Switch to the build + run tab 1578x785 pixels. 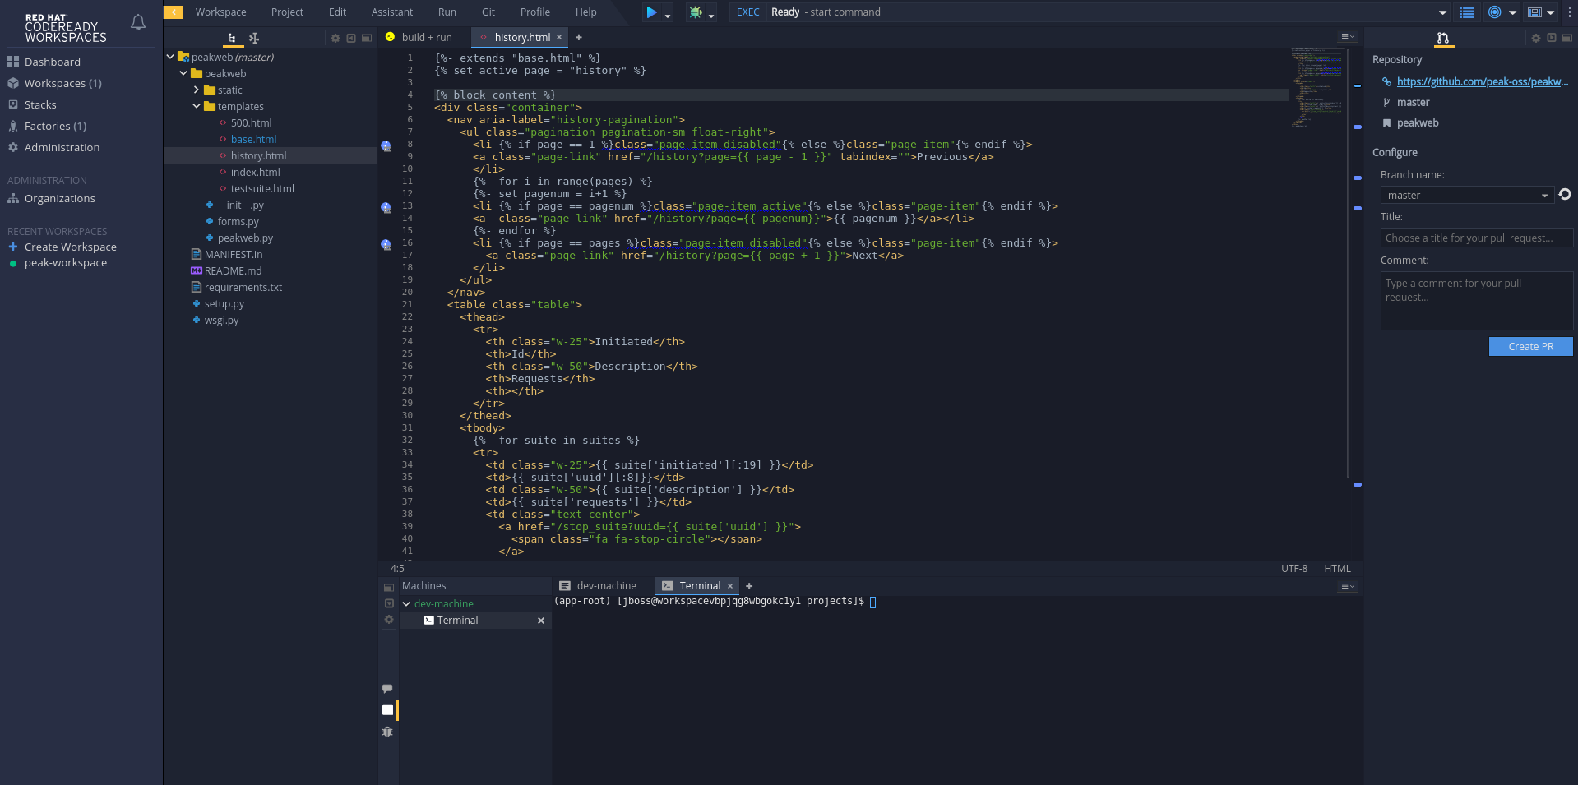pyautogui.click(x=426, y=38)
